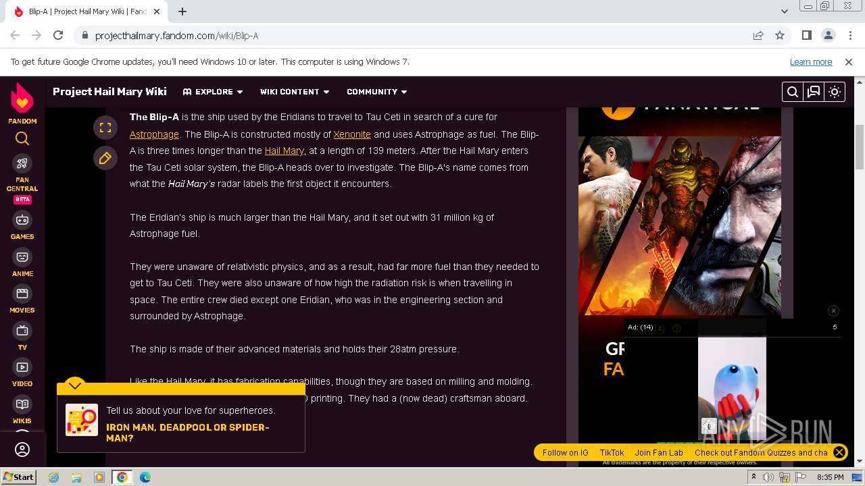This screenshot has height=486, width=865.
Task: Click the volume icon in system tray
Action: (x=768, y=477)
